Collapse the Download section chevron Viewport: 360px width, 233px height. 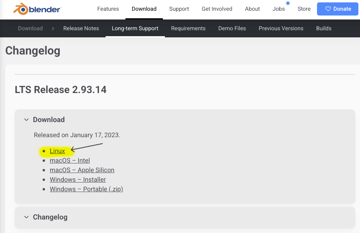[x=26, y=120]
